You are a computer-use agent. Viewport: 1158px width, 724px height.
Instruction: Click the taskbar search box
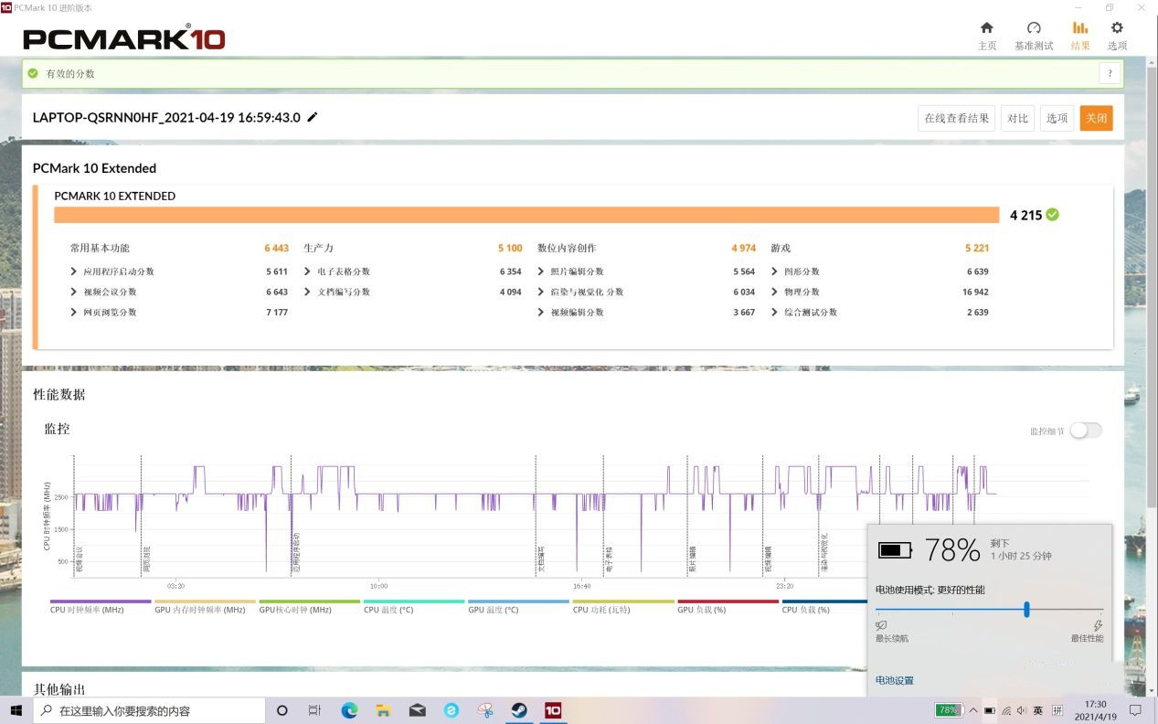149,710
